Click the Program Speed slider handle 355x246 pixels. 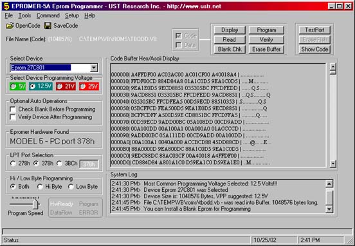tap(35, 204)
